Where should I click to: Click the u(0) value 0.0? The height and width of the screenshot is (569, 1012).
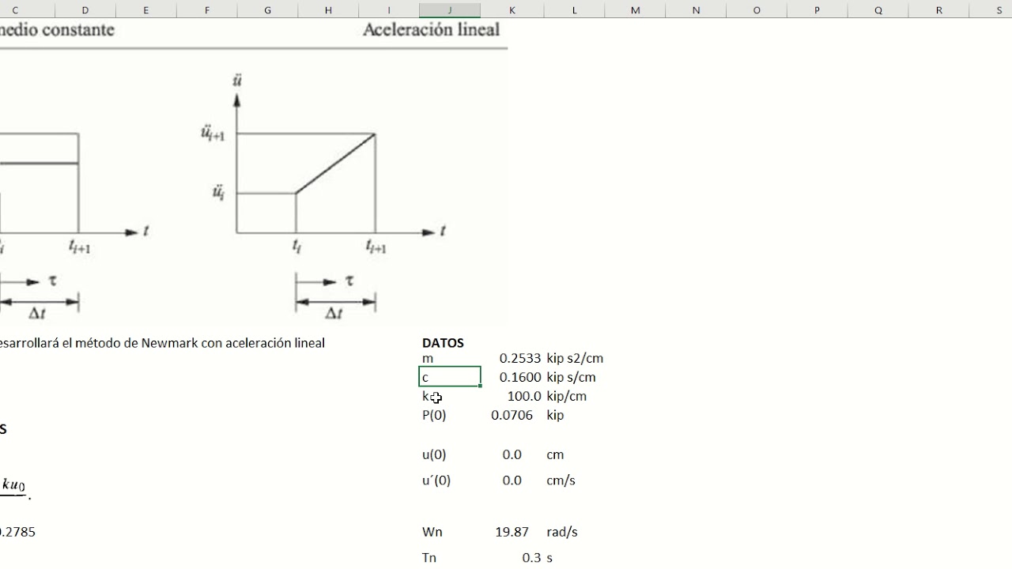point(512,454)
